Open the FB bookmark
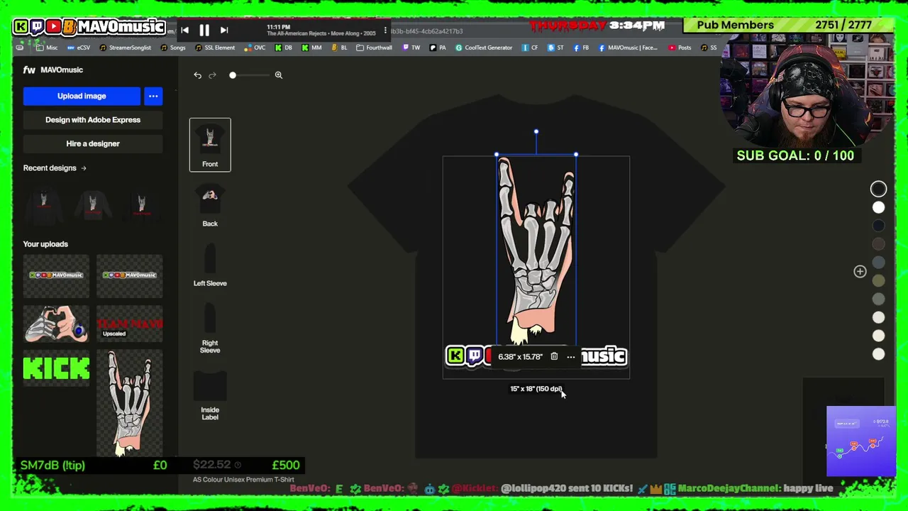The height and width of the screenshot is (511, 908). point(581,48)
